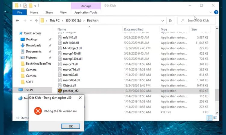Open Documents in the navigation pane
This screenshot has height=135, width=226.
(33, 51)
